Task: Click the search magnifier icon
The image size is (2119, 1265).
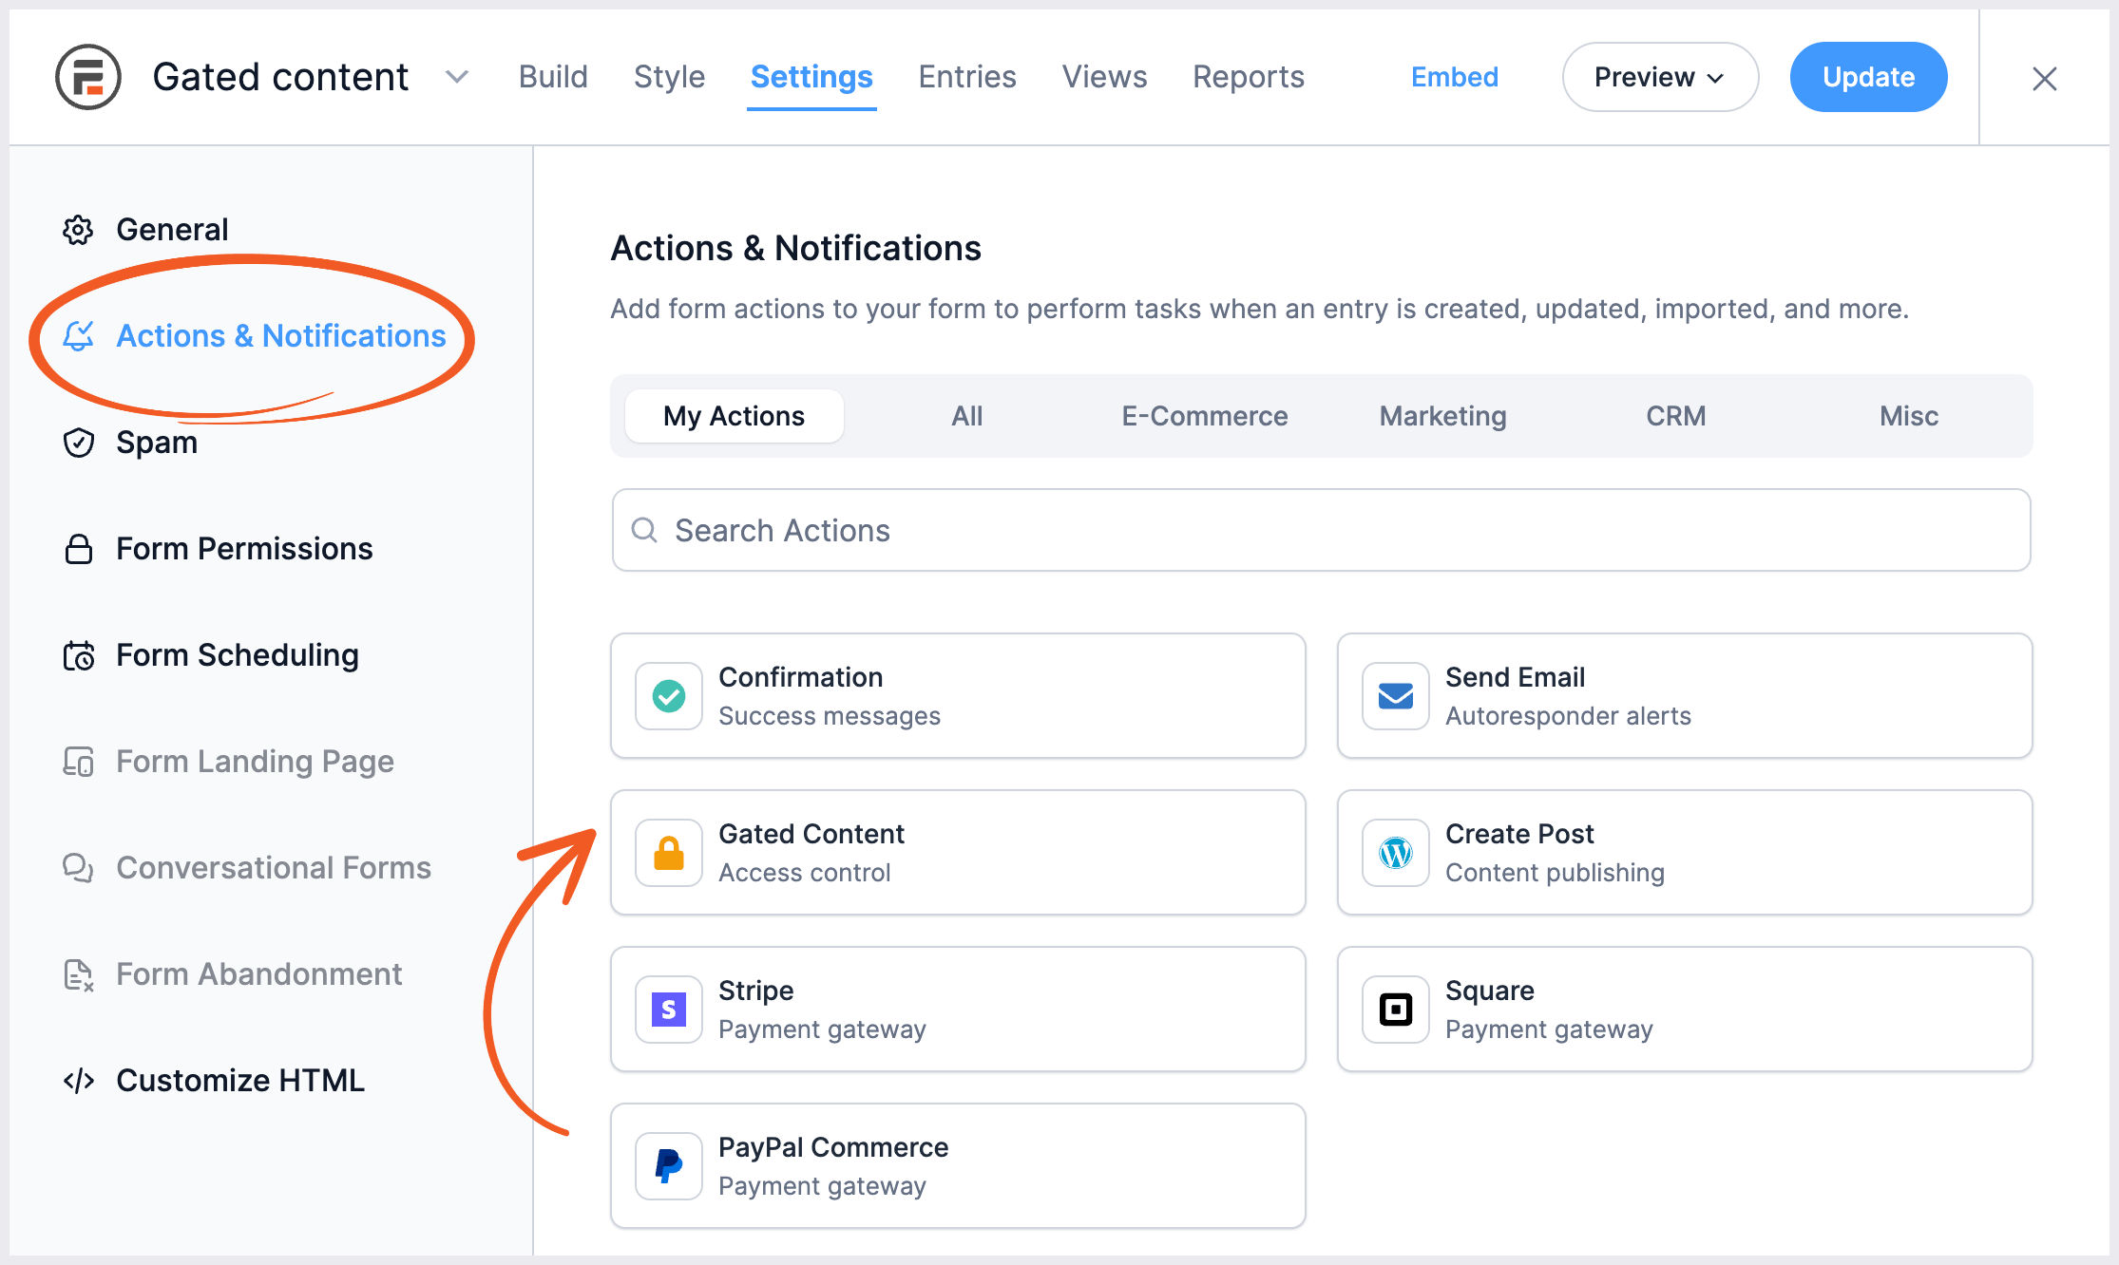Action: click(x=644, y=530)
